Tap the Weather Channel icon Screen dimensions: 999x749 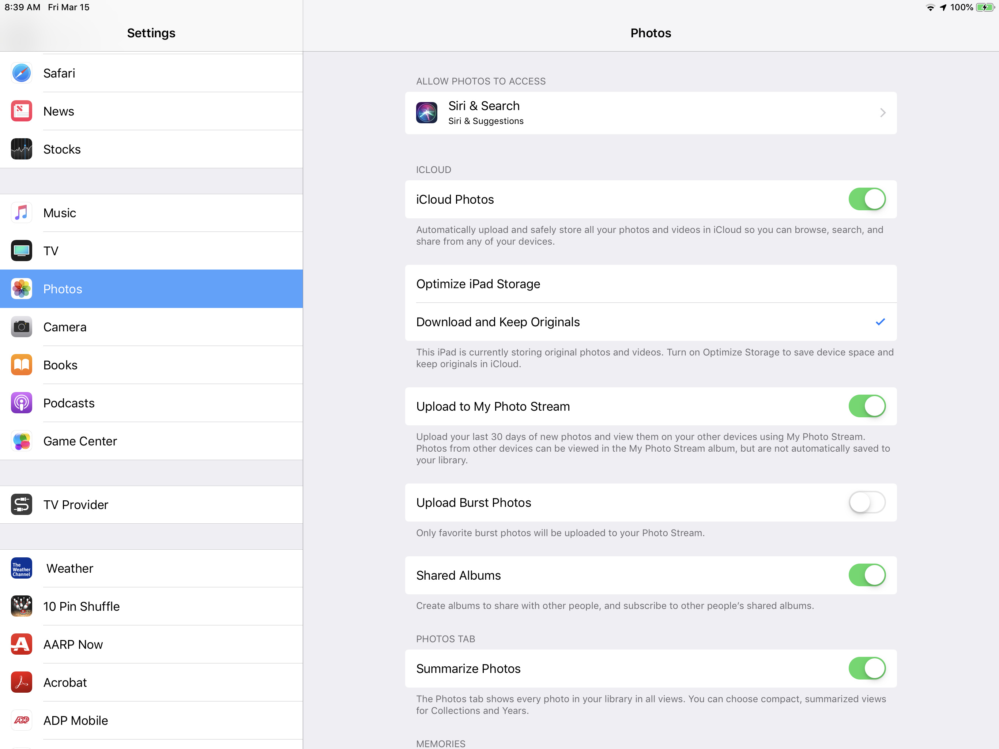(x=21, y=568)
